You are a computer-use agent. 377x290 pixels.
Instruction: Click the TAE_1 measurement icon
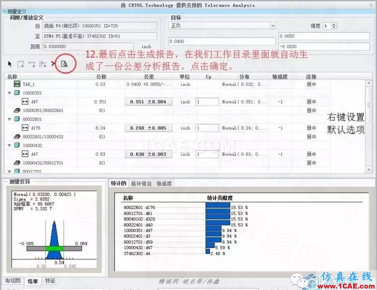pyautogui.click(x=17, y=84)
